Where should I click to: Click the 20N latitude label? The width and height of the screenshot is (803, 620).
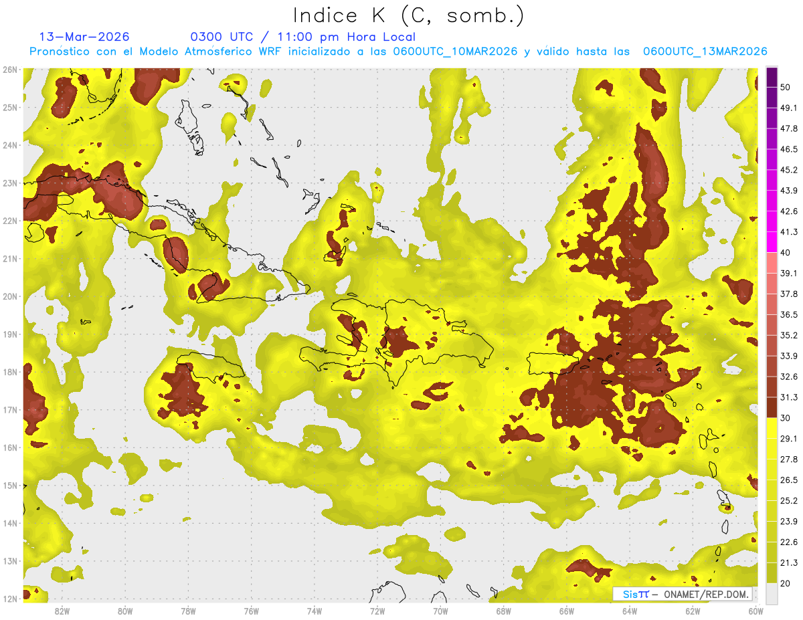pyautogui.click(x=10, y=296)
